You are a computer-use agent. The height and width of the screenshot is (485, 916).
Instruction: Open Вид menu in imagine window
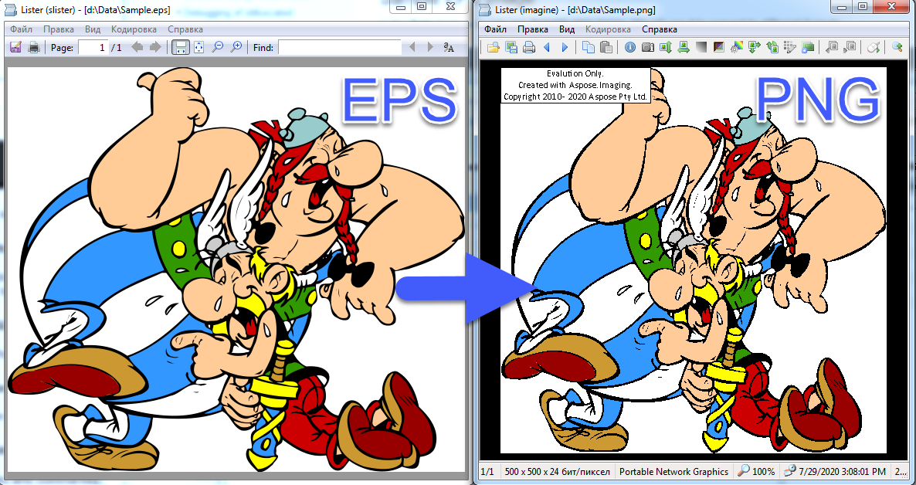567,29
